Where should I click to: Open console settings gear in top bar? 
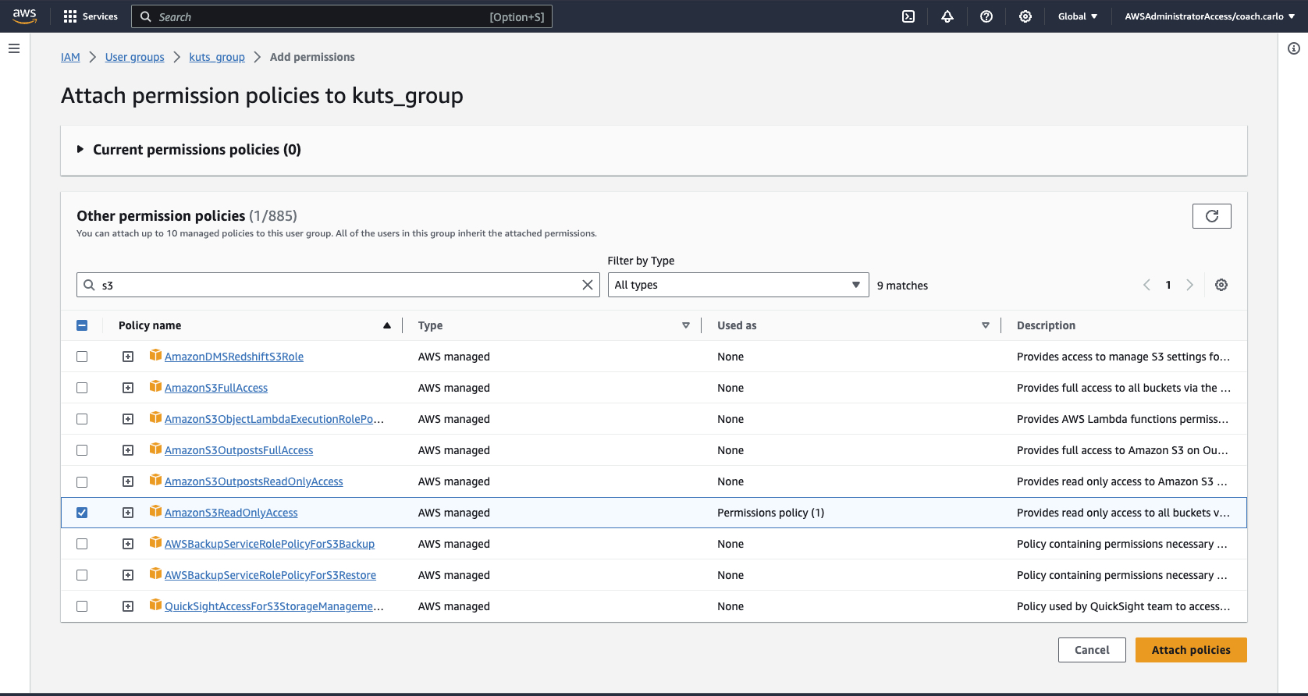[x=1025, y=16]
